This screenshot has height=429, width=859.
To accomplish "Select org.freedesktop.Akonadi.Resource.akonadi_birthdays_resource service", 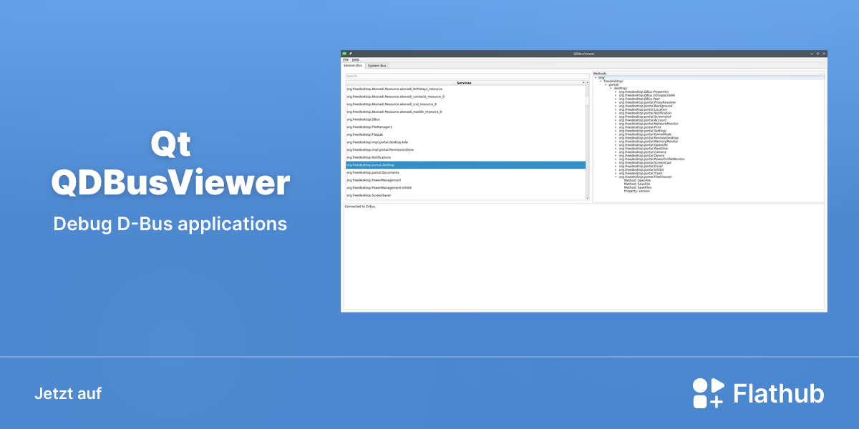I will pyautogui.click(x=465, y=89).
